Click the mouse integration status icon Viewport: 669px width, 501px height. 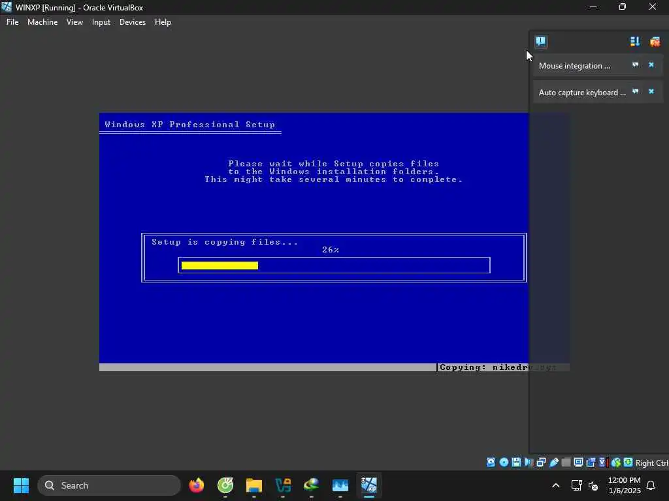615,463
